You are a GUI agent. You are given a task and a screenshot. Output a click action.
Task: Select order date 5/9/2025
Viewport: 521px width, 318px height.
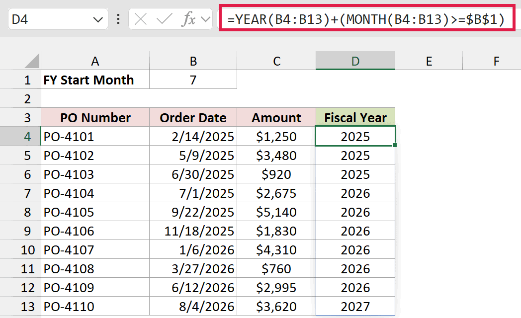(193, 156)
